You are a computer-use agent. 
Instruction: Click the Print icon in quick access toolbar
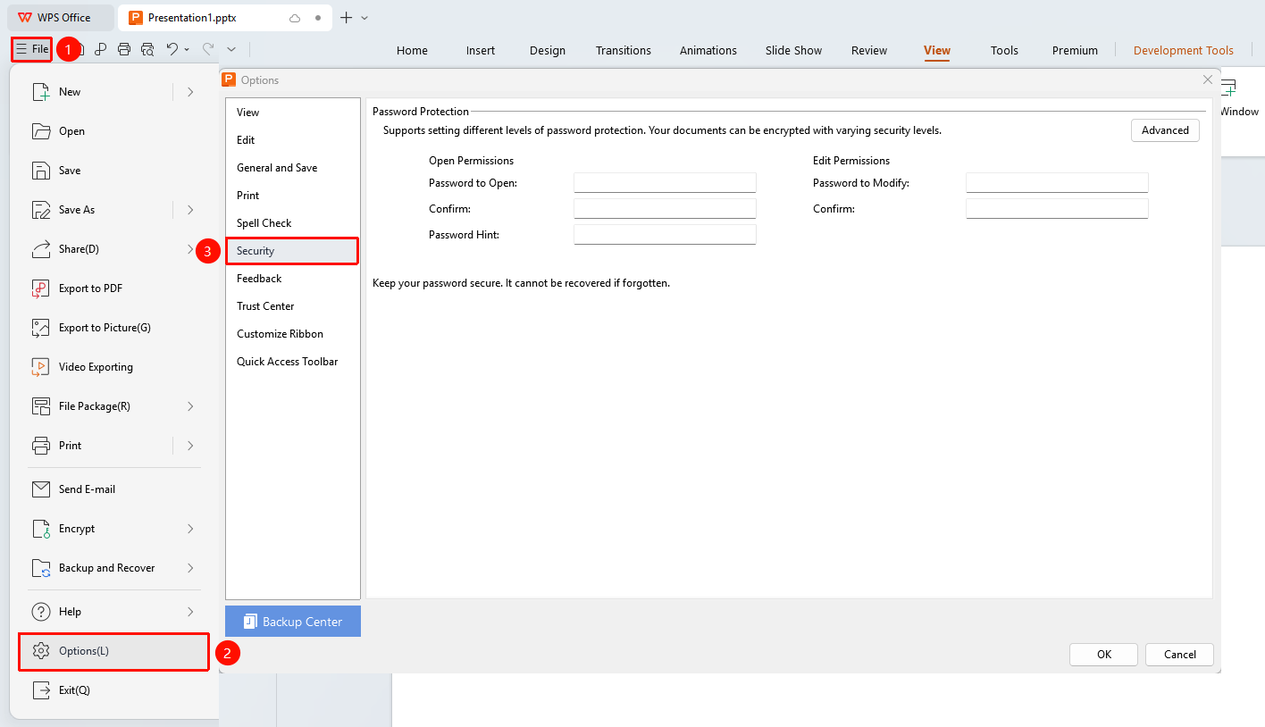pos(124,50)
